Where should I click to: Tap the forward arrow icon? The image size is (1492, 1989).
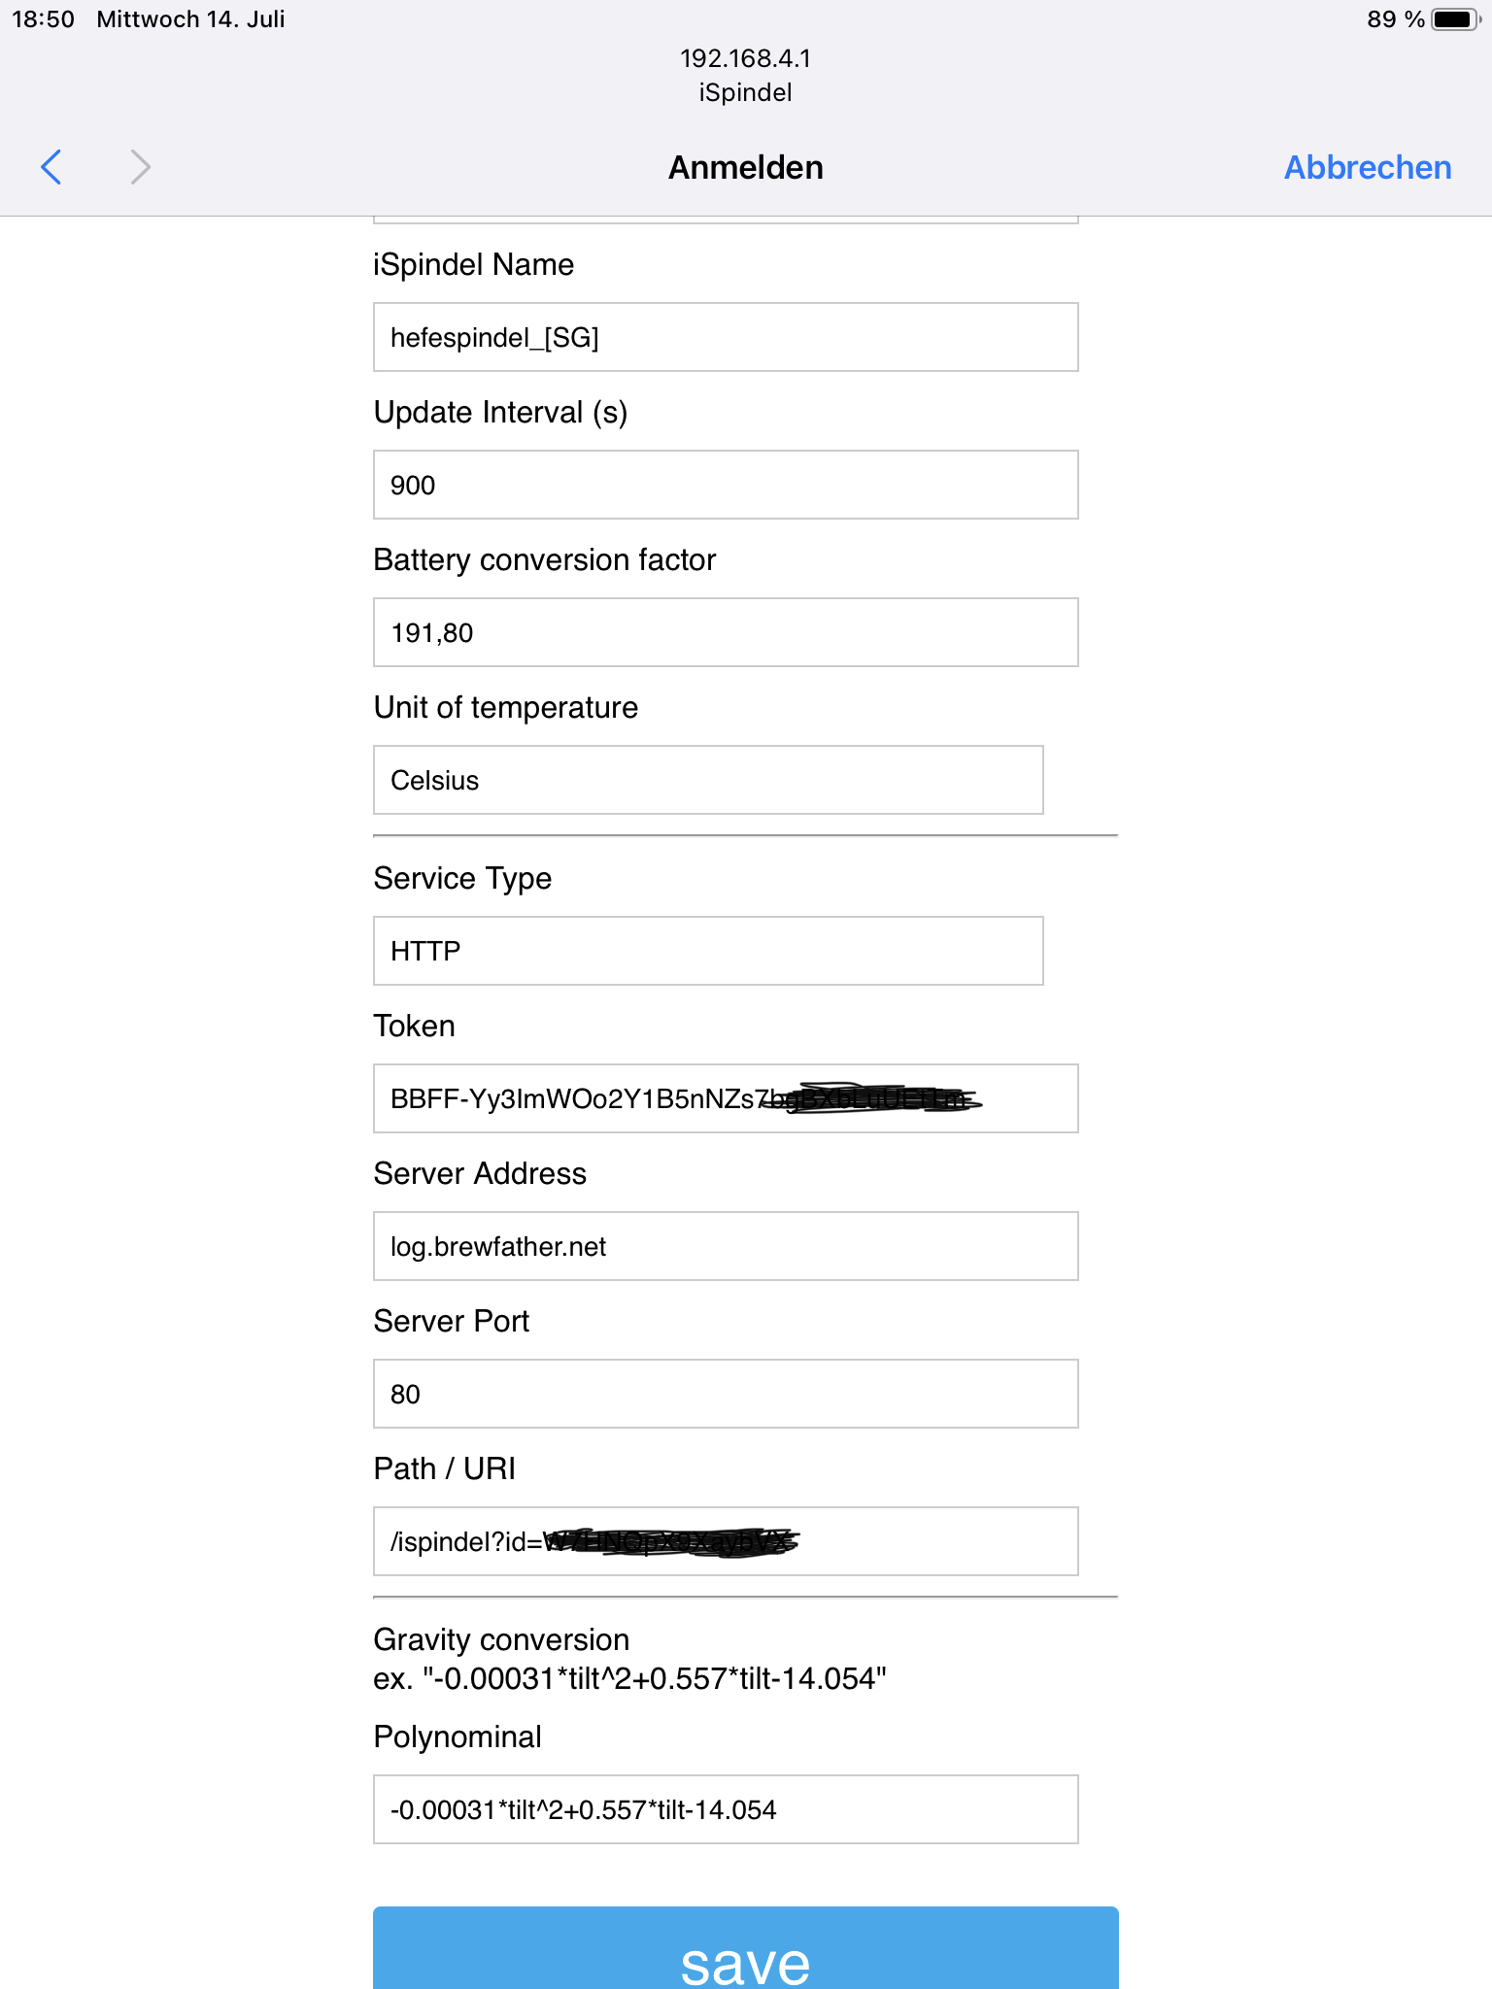pyautogui.click(x=141, y=167)
